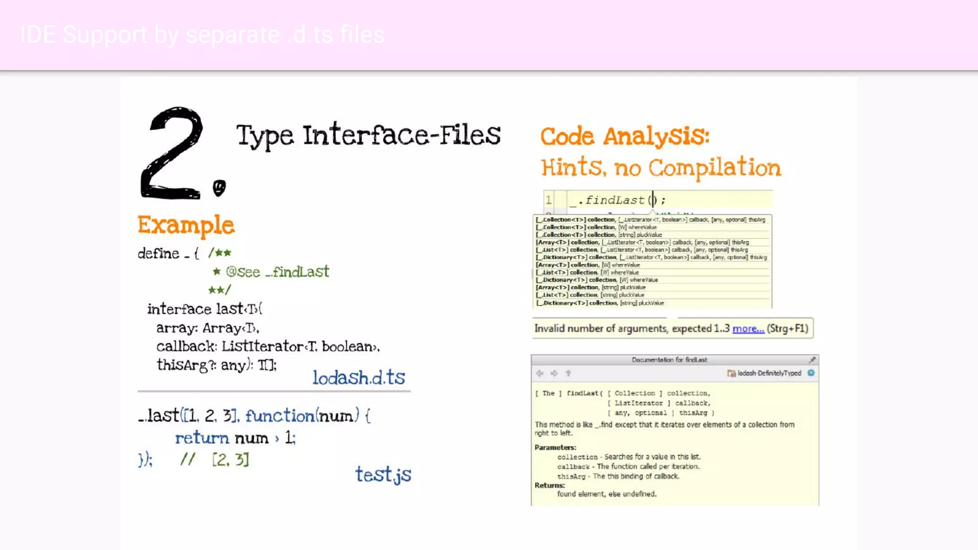Click 'Hints, no Compilation' heading
This screenshot has width=978, height=550.
point(661,167)
